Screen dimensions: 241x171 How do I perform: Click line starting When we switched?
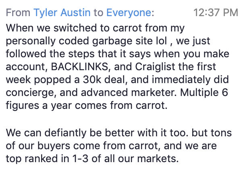point(95,28)
